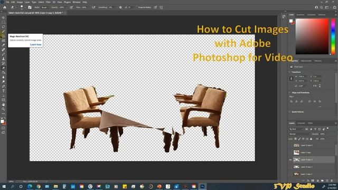The image size is (338, 190).
Task: Select the Lasso tool
Action: pyautogui.click(x=3, y=27)
